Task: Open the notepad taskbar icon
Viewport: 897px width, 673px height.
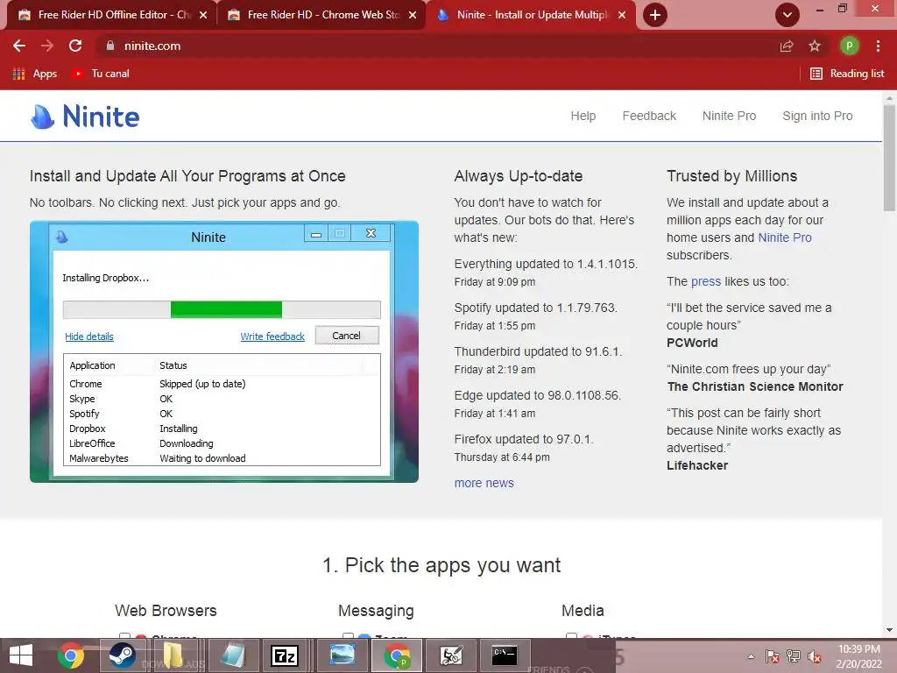Action: pyautogui.click(x=231, y=655)
